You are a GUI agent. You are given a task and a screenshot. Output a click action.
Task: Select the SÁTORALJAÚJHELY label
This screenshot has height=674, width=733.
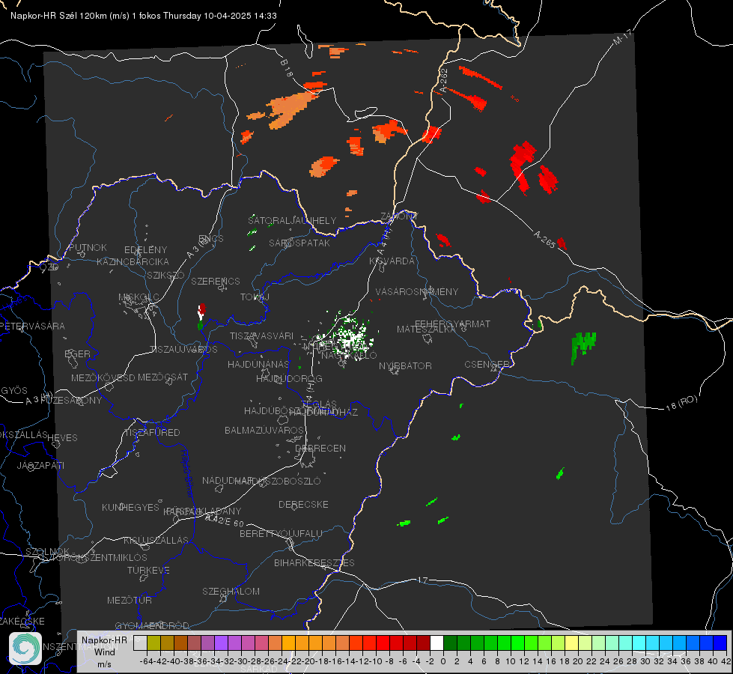click(292, 220)
